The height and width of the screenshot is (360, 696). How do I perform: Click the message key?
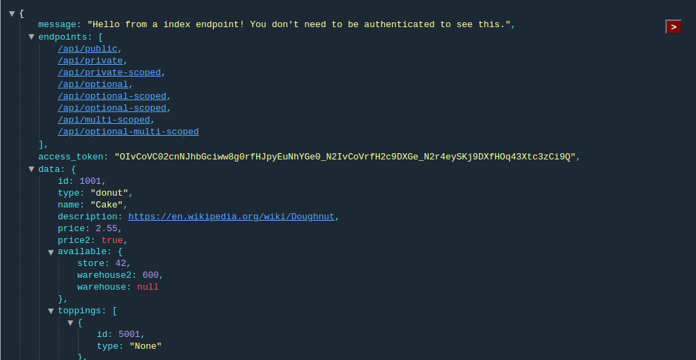pyautogui.click(x=58, y=24)
